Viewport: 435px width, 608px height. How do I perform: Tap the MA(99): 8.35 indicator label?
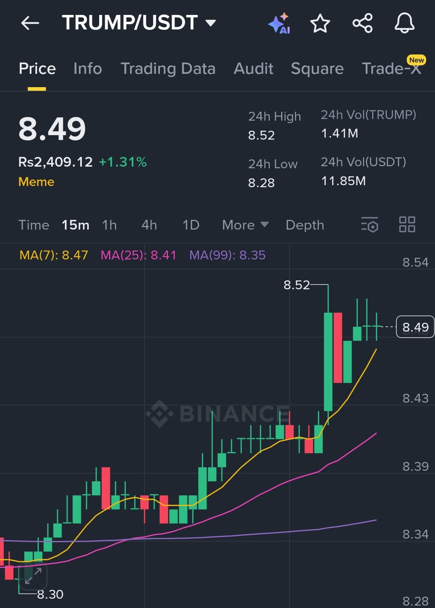[227, 255]
